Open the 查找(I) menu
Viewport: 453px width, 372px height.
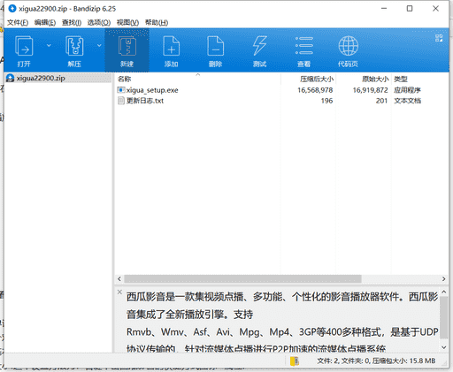[x=72, y=23]
